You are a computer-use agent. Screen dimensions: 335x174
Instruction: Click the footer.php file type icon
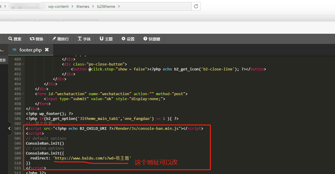pos(15,50)
